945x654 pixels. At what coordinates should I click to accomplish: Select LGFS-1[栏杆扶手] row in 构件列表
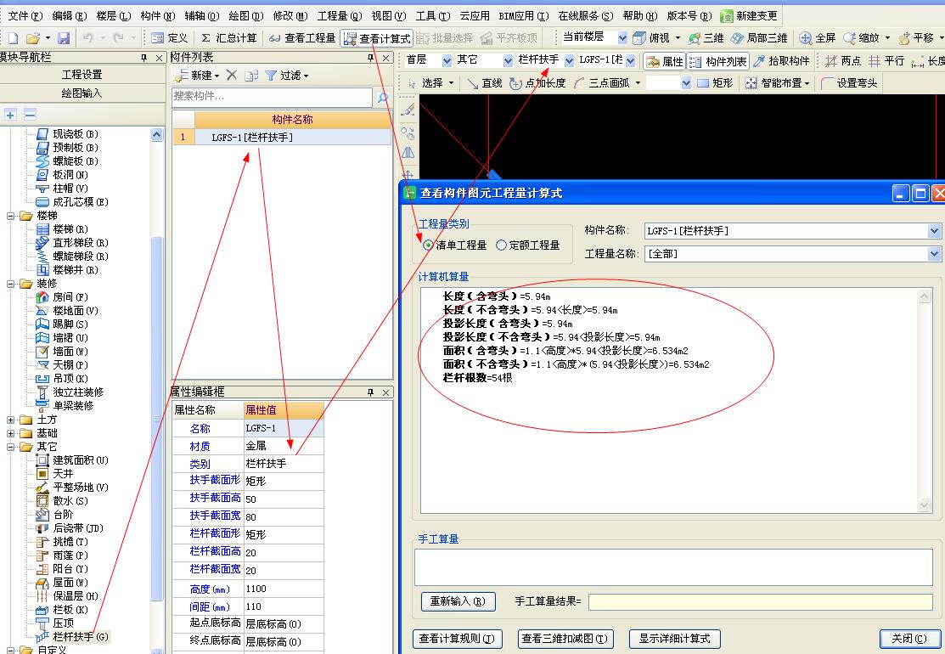282,138
